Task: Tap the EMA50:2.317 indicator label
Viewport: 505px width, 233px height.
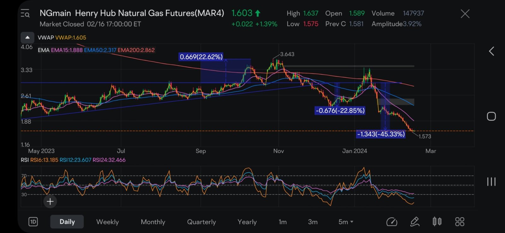Action: pyautogui.click(x=100, y=50)
